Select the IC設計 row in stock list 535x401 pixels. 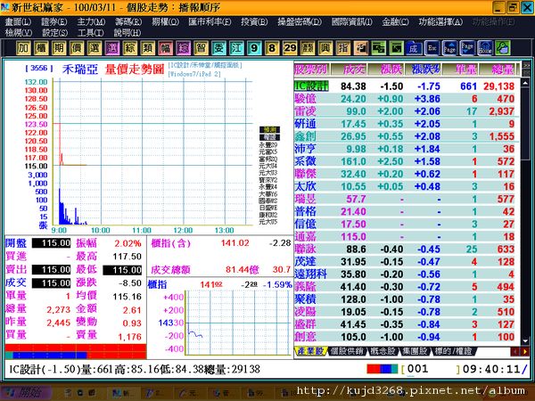point(407,86)
